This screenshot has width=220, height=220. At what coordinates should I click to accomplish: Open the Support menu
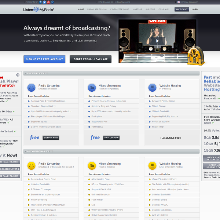(150, 9)
